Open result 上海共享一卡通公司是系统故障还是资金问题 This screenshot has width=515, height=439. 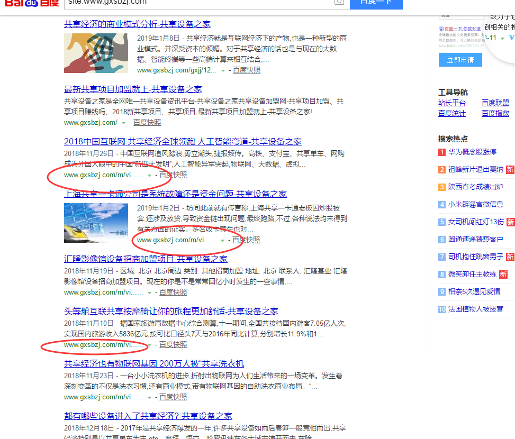click(175, 194)
